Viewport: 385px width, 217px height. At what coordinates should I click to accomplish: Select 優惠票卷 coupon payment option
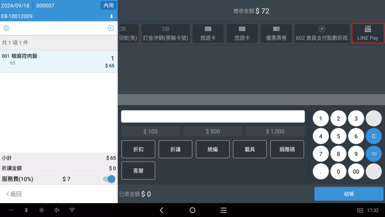pyautogui.click(x=276, y=33)
